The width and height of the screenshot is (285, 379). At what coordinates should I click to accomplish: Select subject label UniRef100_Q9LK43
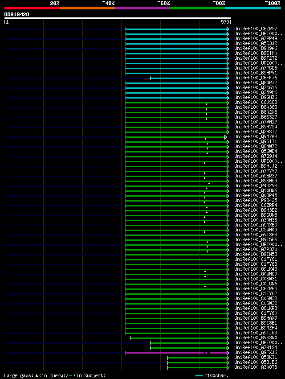(x=256, y=269)
